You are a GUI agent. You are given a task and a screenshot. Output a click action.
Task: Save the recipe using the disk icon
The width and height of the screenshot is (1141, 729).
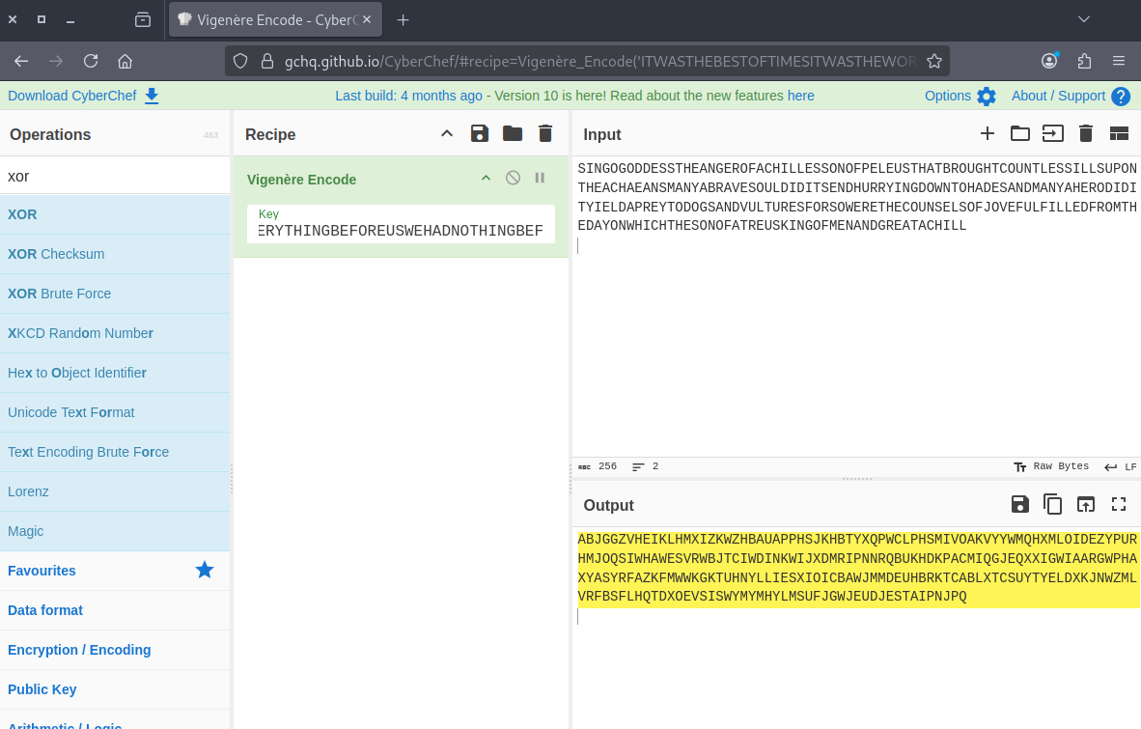pyautogui.click(x=480, y=133)
